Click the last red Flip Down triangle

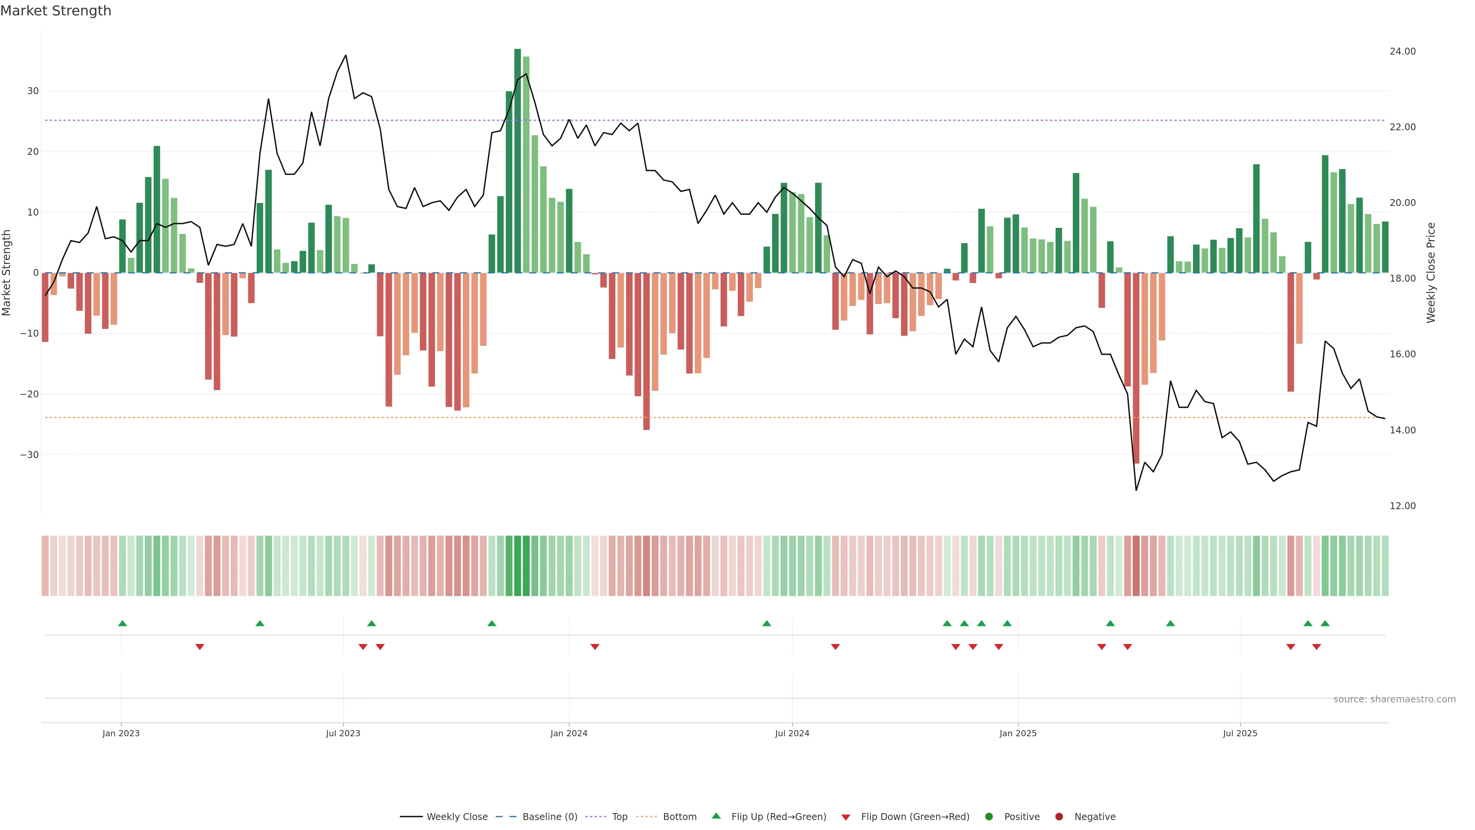pos(1316,647)
